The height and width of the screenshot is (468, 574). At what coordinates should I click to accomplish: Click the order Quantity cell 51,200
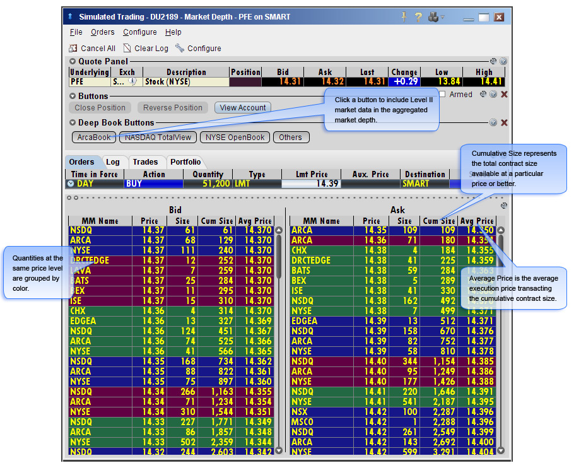point(208,184)
